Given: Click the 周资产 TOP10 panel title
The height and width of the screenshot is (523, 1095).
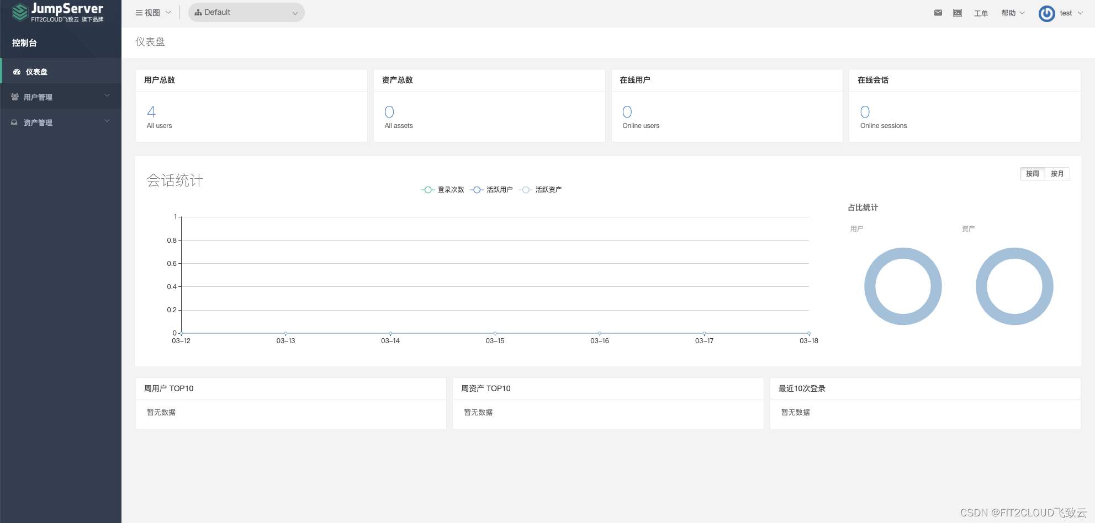Looking at the screenshot, I should [486, 388].
